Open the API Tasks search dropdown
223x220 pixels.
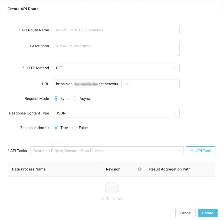[x=107, y=151]
